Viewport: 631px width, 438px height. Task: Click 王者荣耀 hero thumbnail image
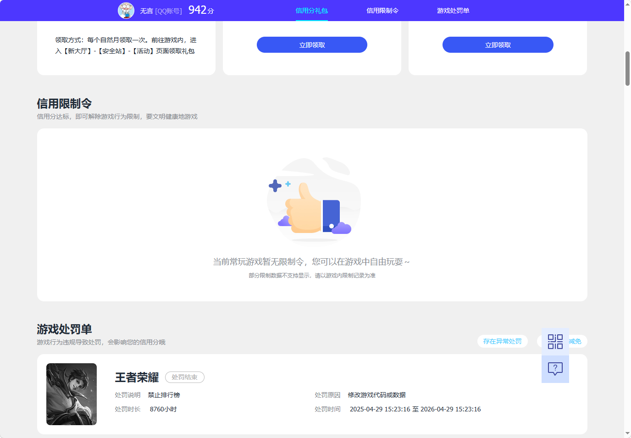click(x=72, y=394)
